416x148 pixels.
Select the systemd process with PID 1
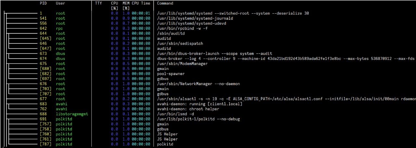coord(208,13)
